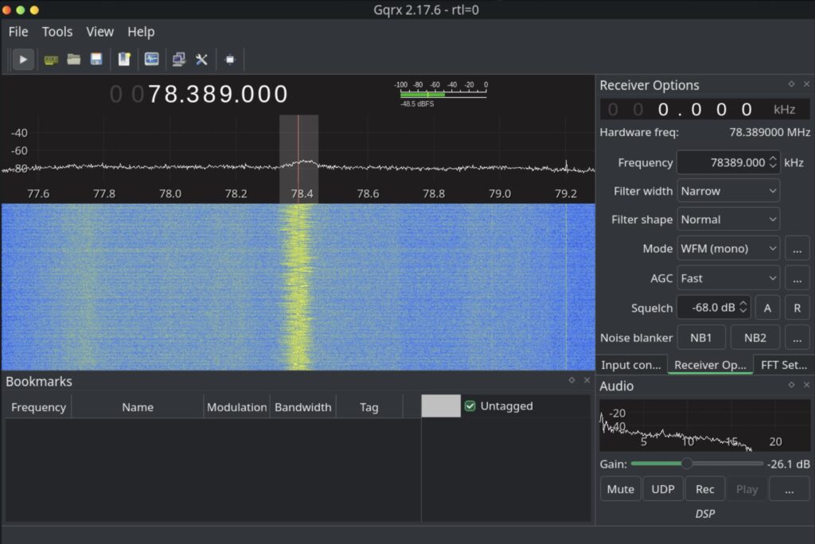Viewport: 815px width, 544px height.
Task: Click the audio Gain slider handle
Action: (687, 464)
